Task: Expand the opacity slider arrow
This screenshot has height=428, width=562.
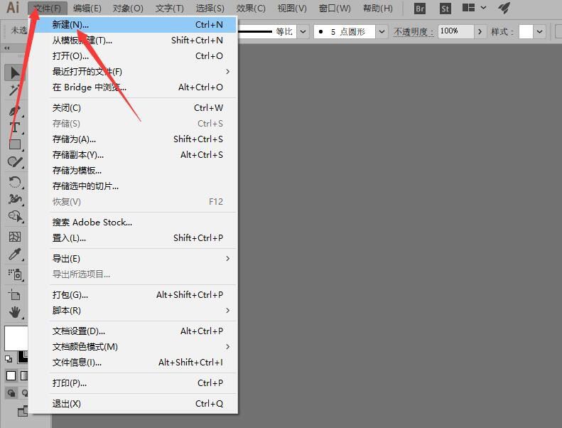Action: (480, 31)
